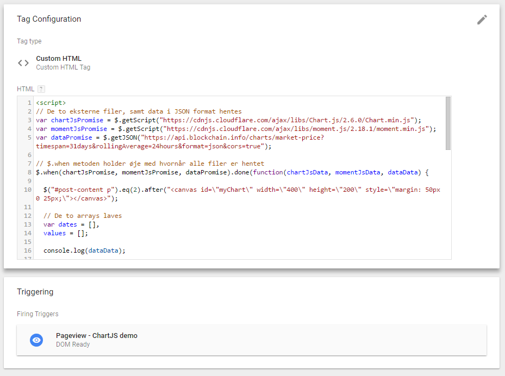Click the Tag Configuration heading
Image resolution: width=505 pixels, height=376 pixels.
click(49, 19)
